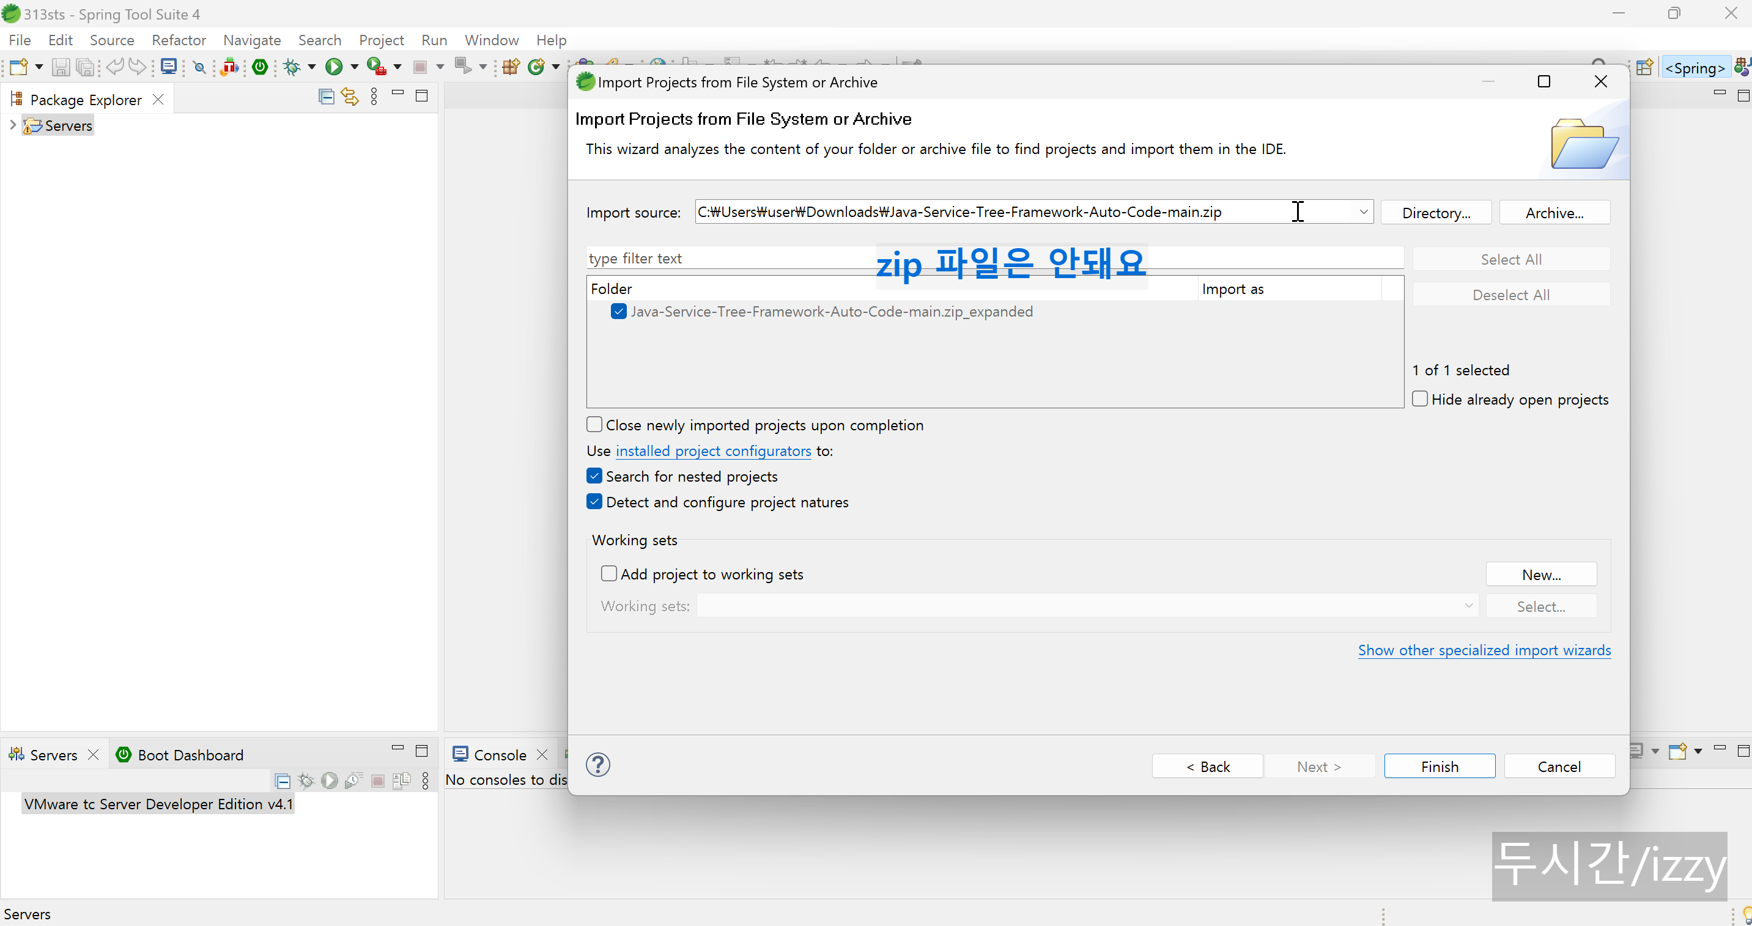This screenshot has height=926, width=1752.
Task: Toggle Detect and configure project natures
Action: [594, 502]
